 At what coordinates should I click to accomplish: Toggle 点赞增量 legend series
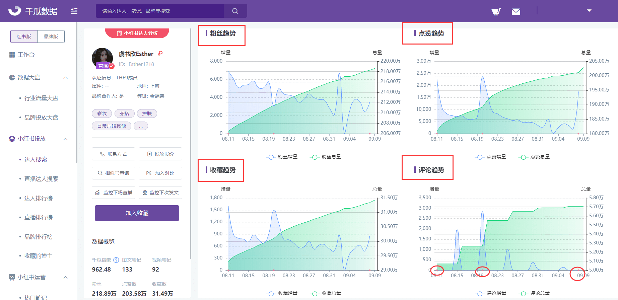(x=491, y=157)
